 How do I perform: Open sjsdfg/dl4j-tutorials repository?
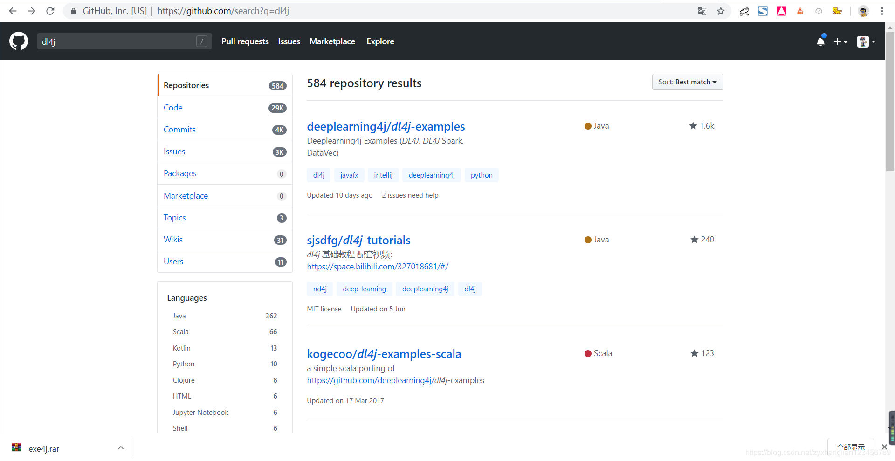point(358,240)
